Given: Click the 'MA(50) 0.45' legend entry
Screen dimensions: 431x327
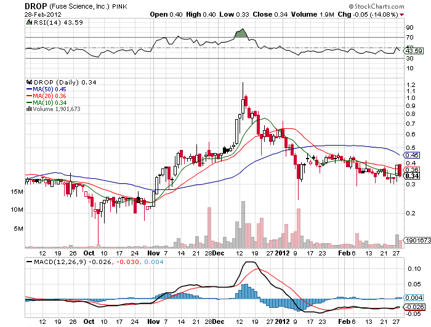Looking at the screenshot, I should [x=46, y=89].
